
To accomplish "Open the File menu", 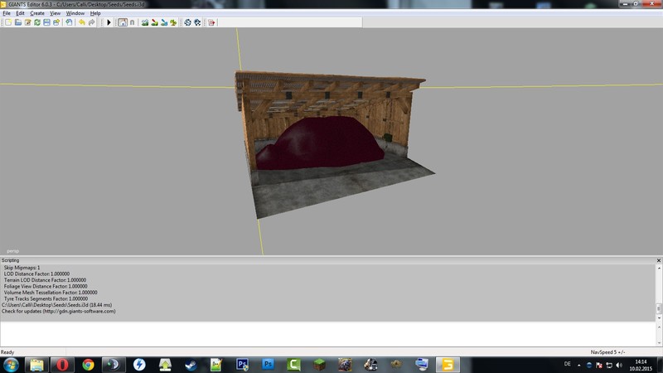I will (7, 13).
